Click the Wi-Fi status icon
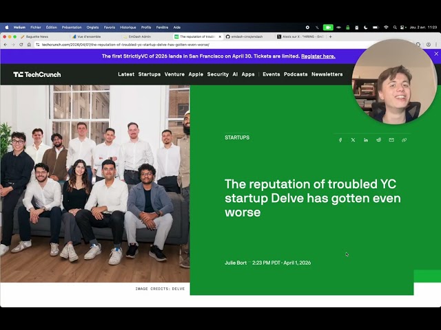 [386, 27]
